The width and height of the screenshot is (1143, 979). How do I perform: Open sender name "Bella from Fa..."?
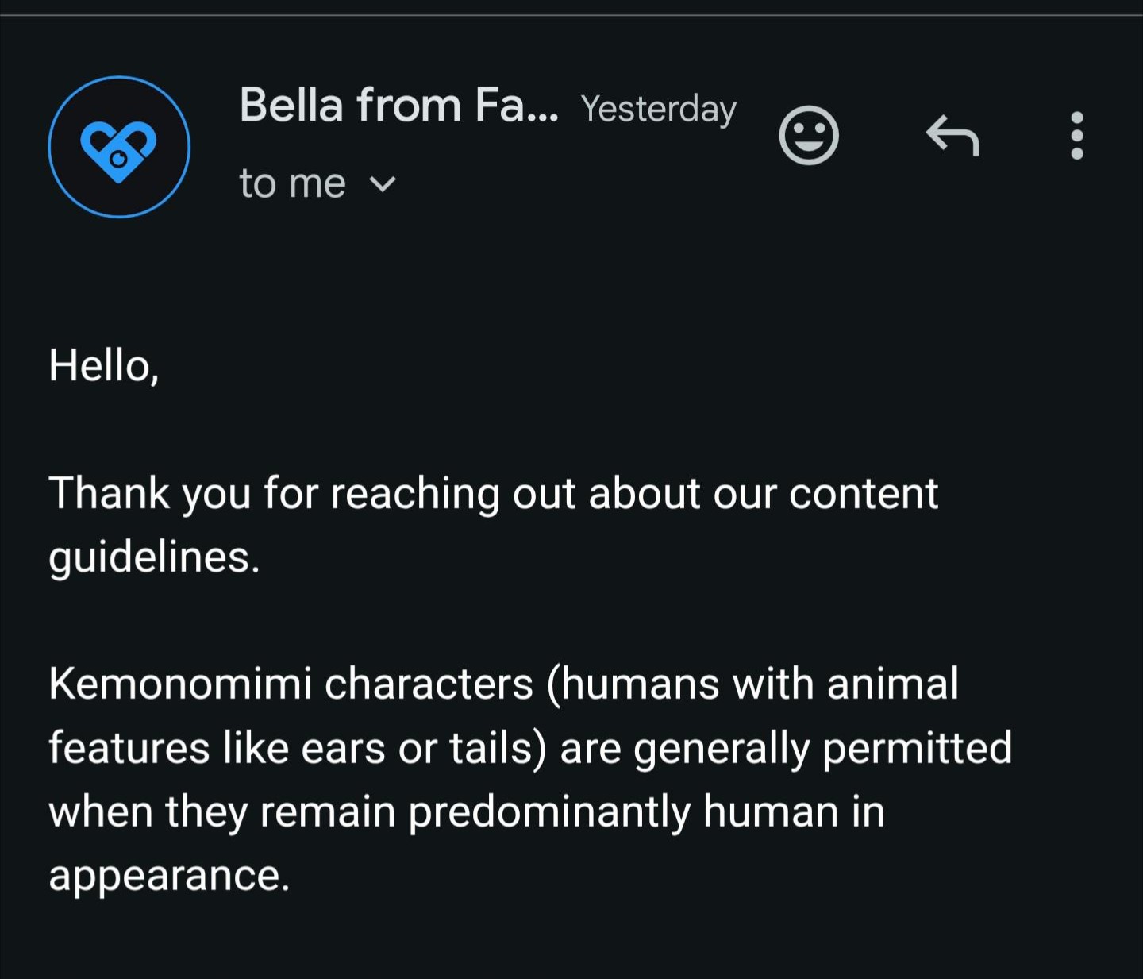point(398,106)
